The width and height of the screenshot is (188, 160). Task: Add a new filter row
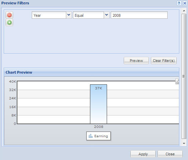pyautogui.click(x=9, y=22)
